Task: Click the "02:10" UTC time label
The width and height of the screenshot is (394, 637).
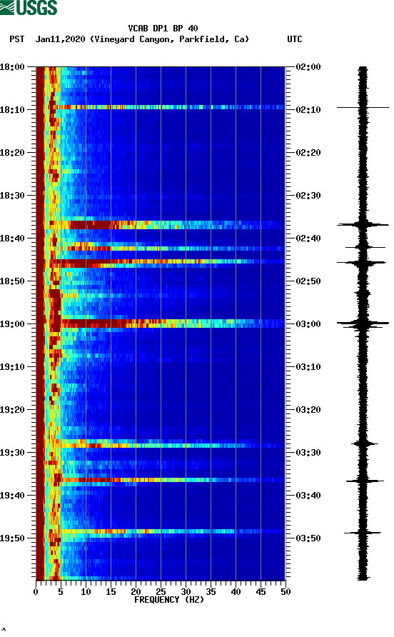Action: click(308, 110)
